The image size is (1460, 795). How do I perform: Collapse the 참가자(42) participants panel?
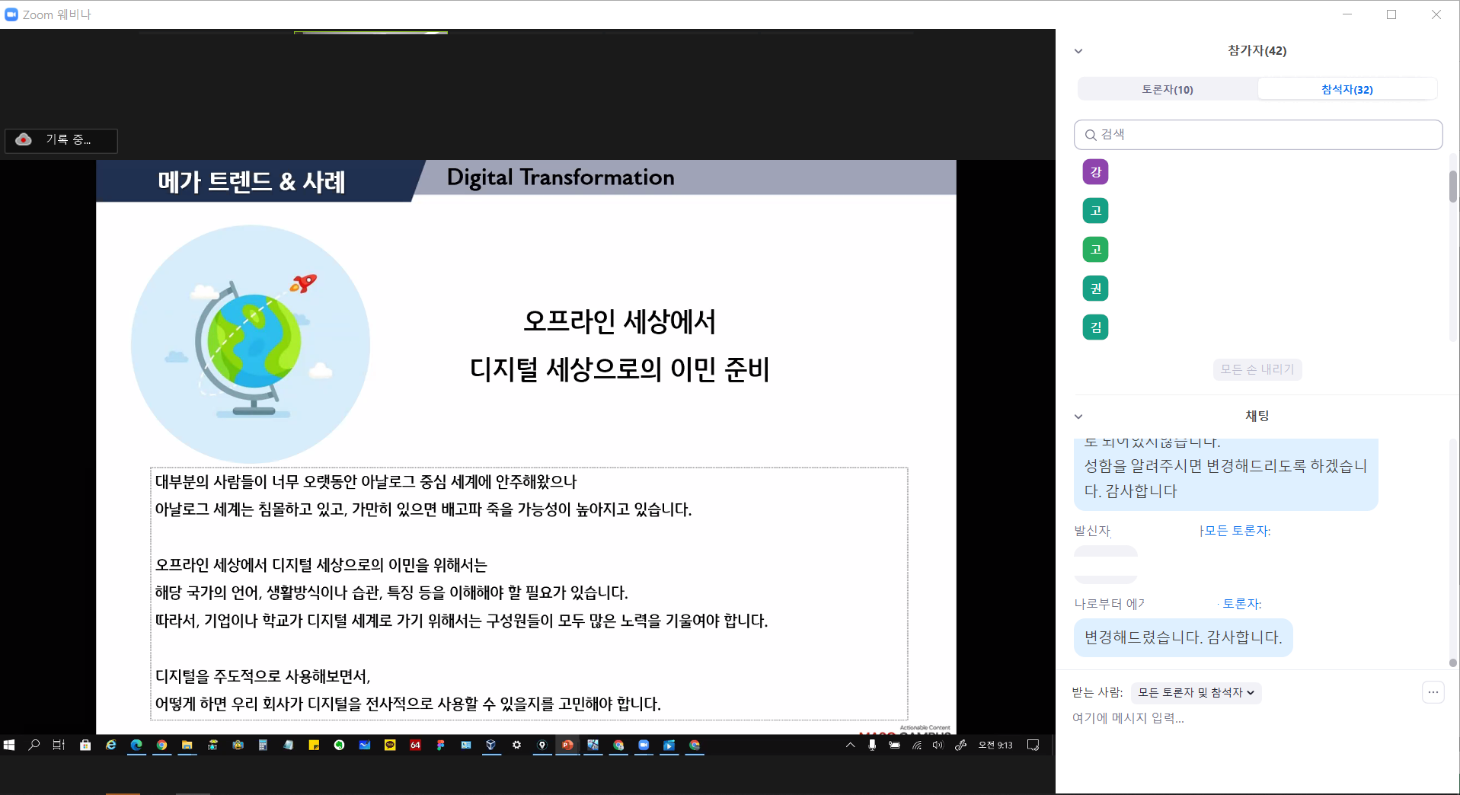[1078, 51]
